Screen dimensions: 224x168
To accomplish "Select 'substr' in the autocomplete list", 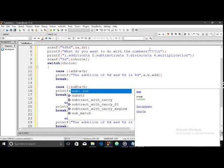I will coord(100,96).
